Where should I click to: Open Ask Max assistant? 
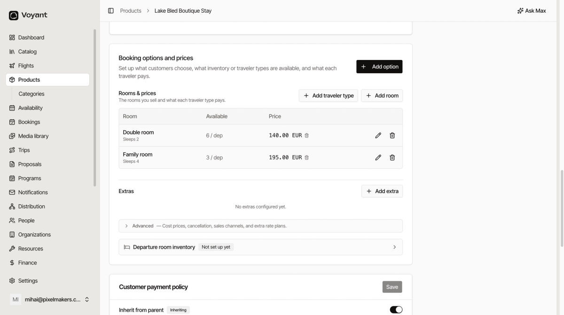(532, 11)
